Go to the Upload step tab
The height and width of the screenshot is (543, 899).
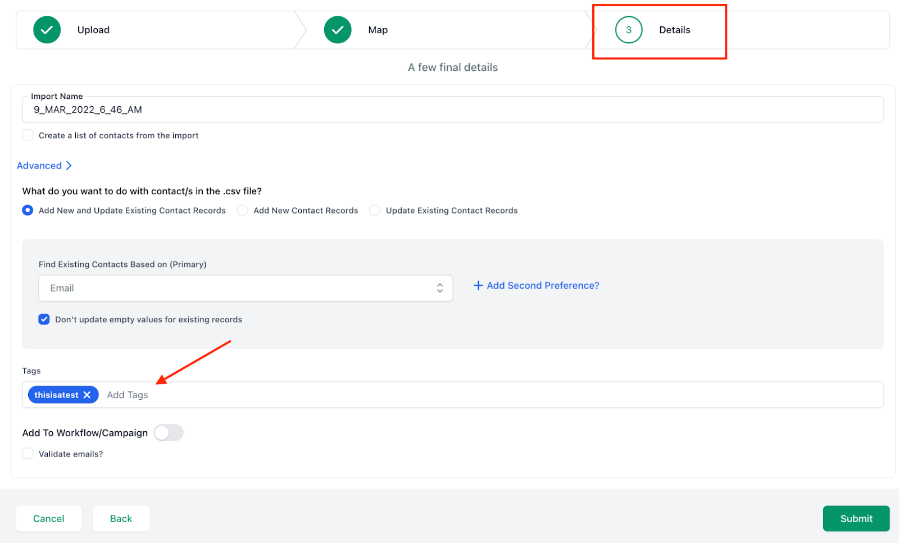click(x=93, y=30)
